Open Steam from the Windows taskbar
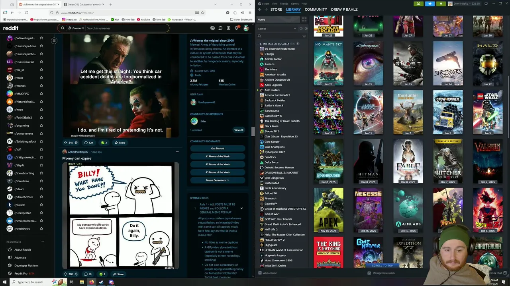 point(101,282)
